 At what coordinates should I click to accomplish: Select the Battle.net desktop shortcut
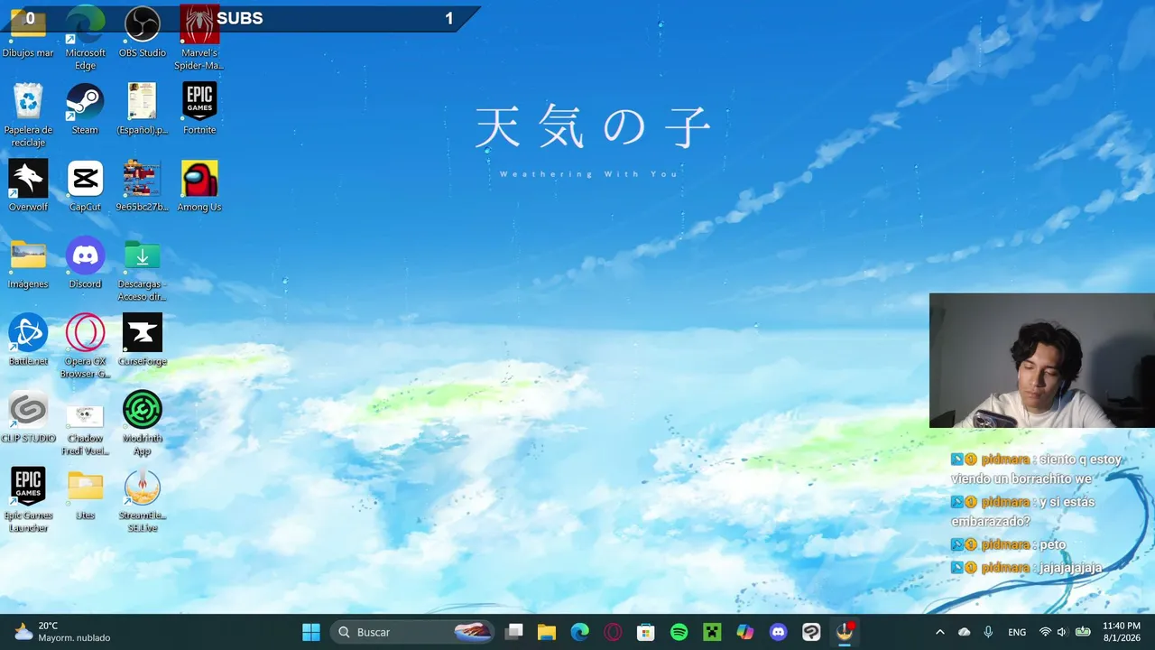pyautogui.click(x=28, y=340)
